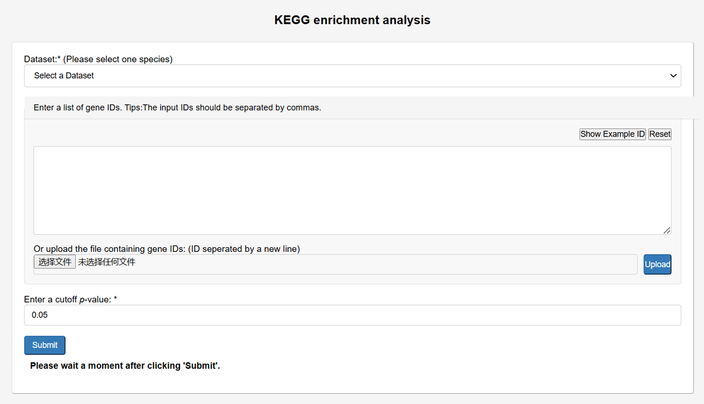Click empty area of the file upload bar
704x404 pixels.
[x=388, y=264]
